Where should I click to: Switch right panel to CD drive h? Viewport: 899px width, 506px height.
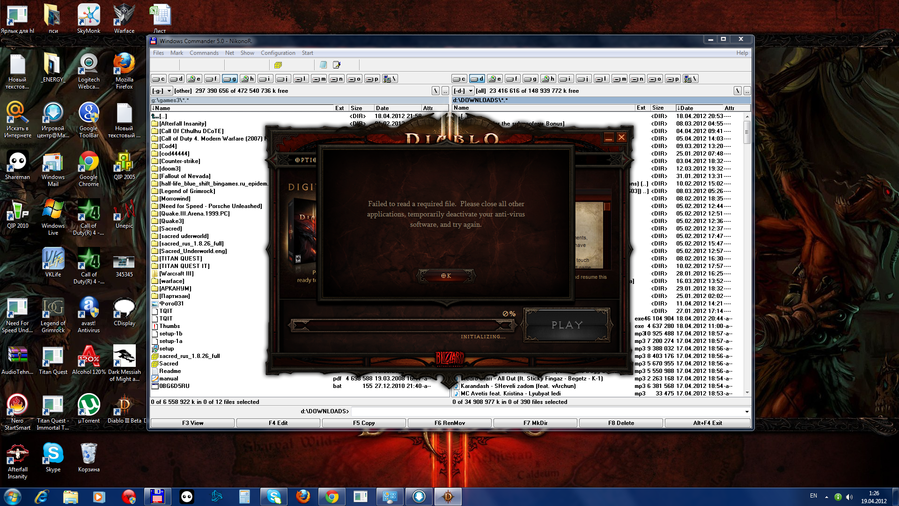click(548, 79)
